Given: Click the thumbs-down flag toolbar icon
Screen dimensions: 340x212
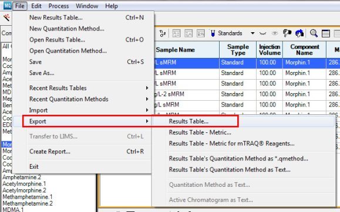Looking at the screenshot, I should click(287, 33).
